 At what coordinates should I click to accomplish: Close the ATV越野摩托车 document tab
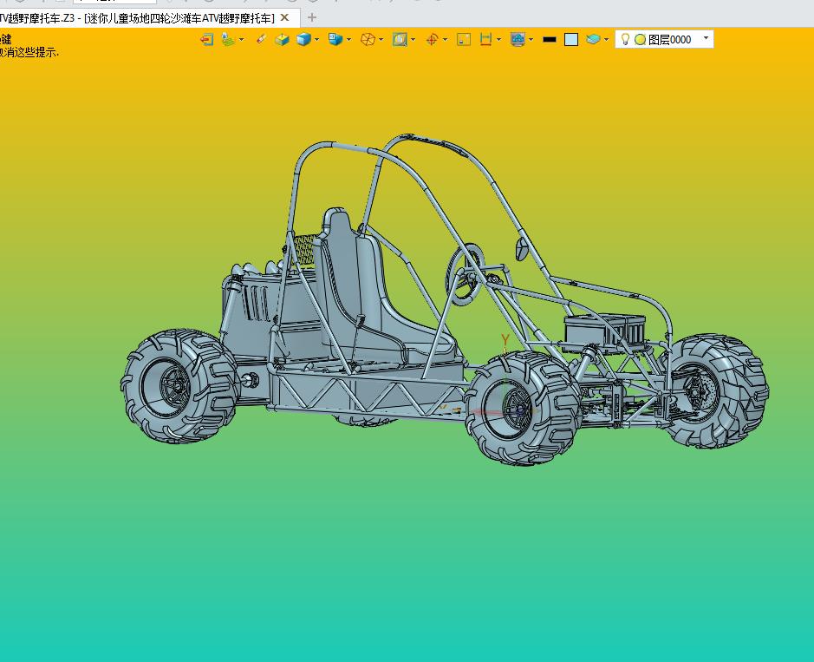coord(284,17)
